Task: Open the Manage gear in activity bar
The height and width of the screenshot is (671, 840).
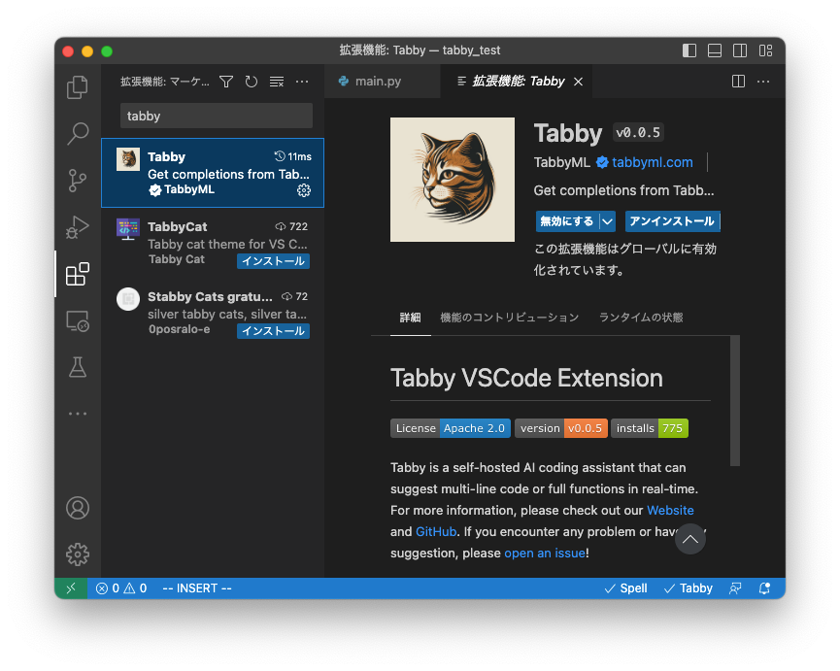Action: (78, 554)
